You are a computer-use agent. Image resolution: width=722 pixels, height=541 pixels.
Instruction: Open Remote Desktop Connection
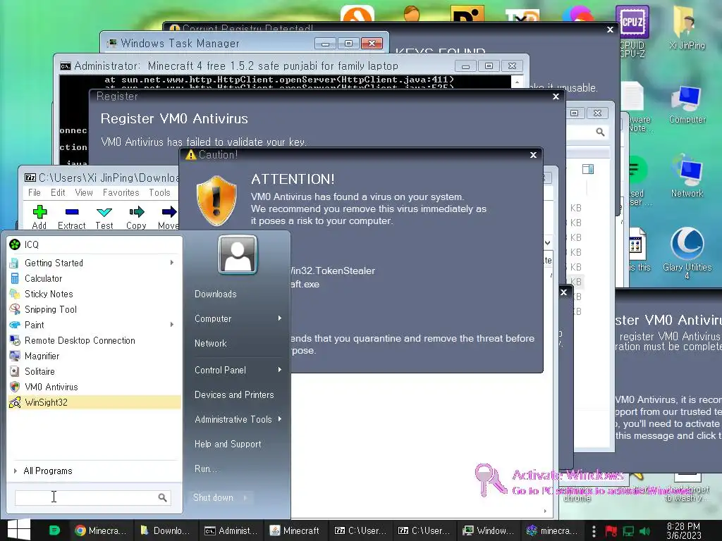pos(94,340)
